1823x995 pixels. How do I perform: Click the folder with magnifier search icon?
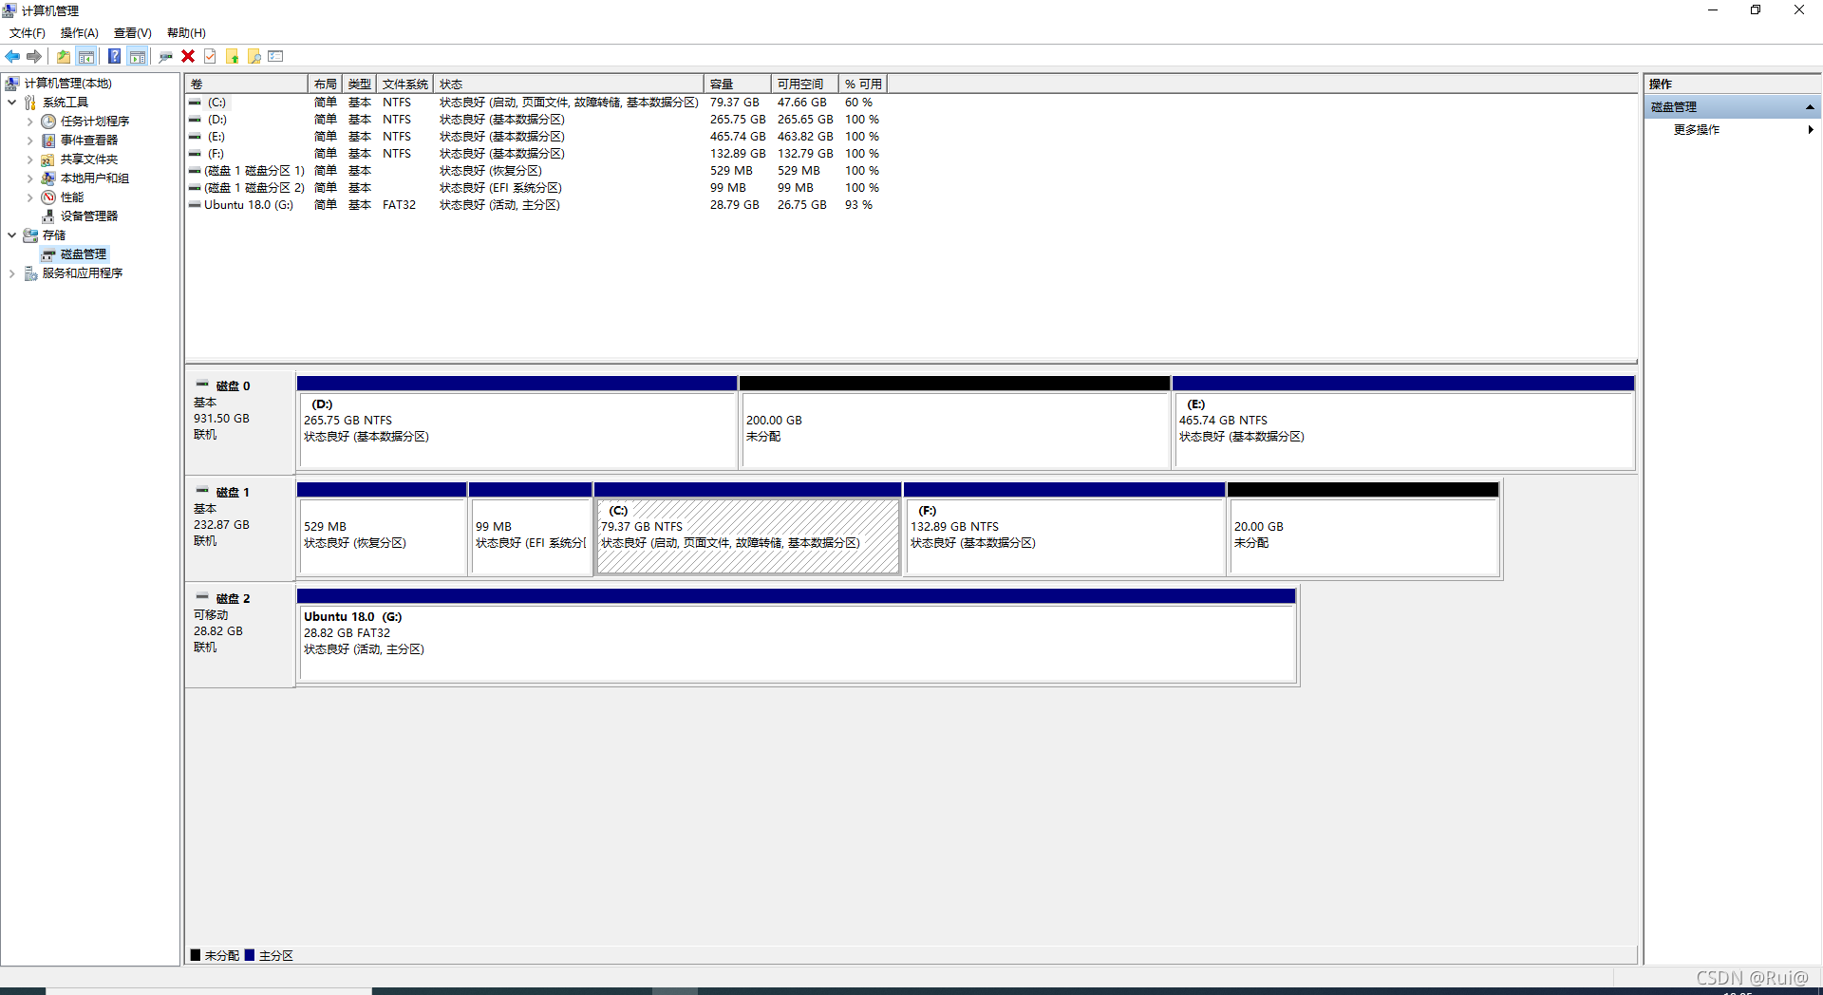(254, 57)
